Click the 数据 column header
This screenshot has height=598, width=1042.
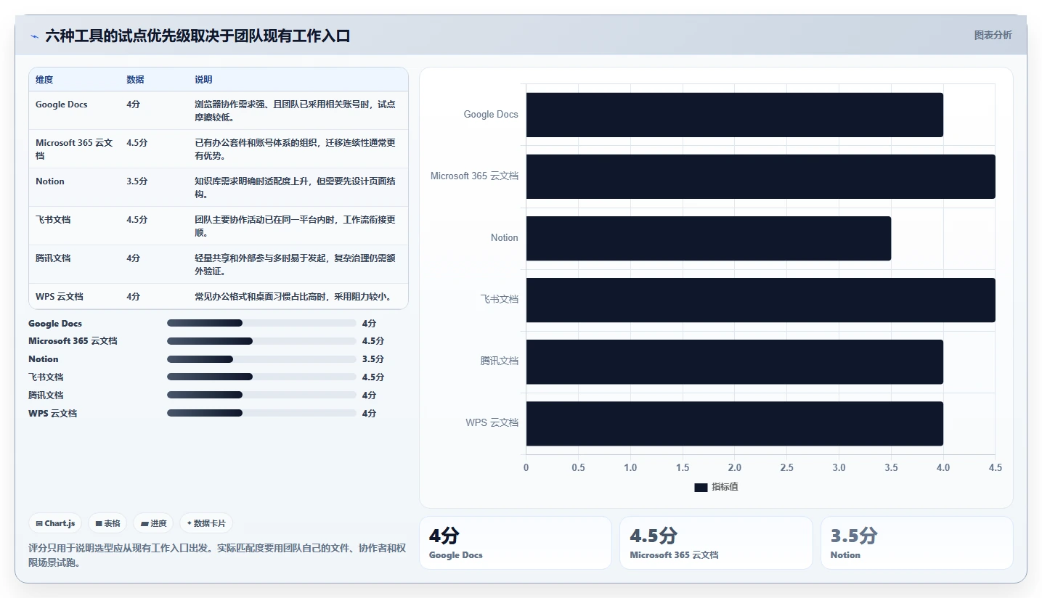coord(135,80)
